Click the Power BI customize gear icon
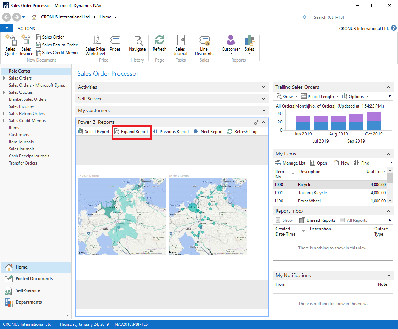Screen dimensions: 398x329 pos(256,122)
